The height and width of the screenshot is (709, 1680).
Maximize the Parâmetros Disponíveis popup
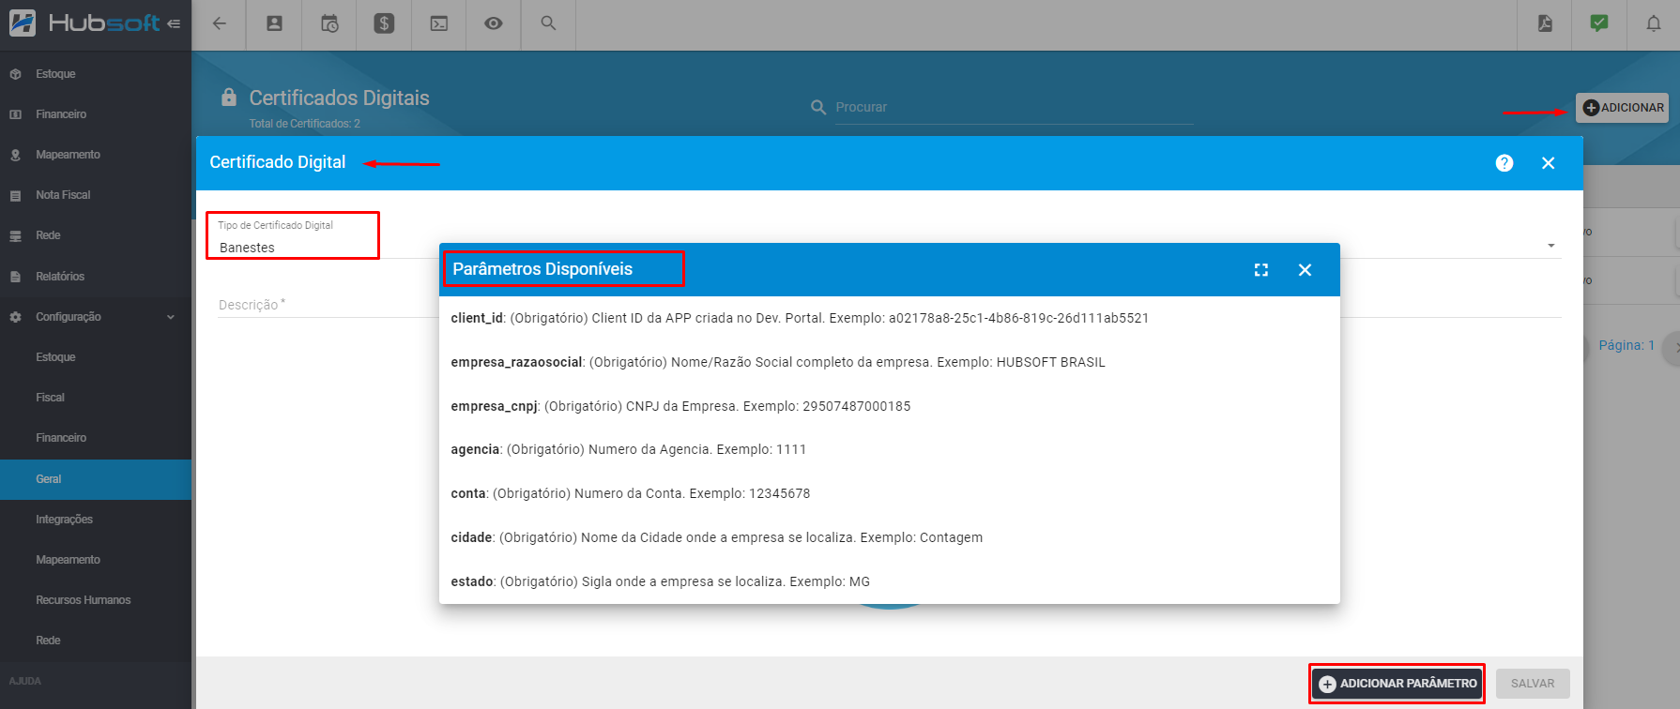(x=1261, y=270)
